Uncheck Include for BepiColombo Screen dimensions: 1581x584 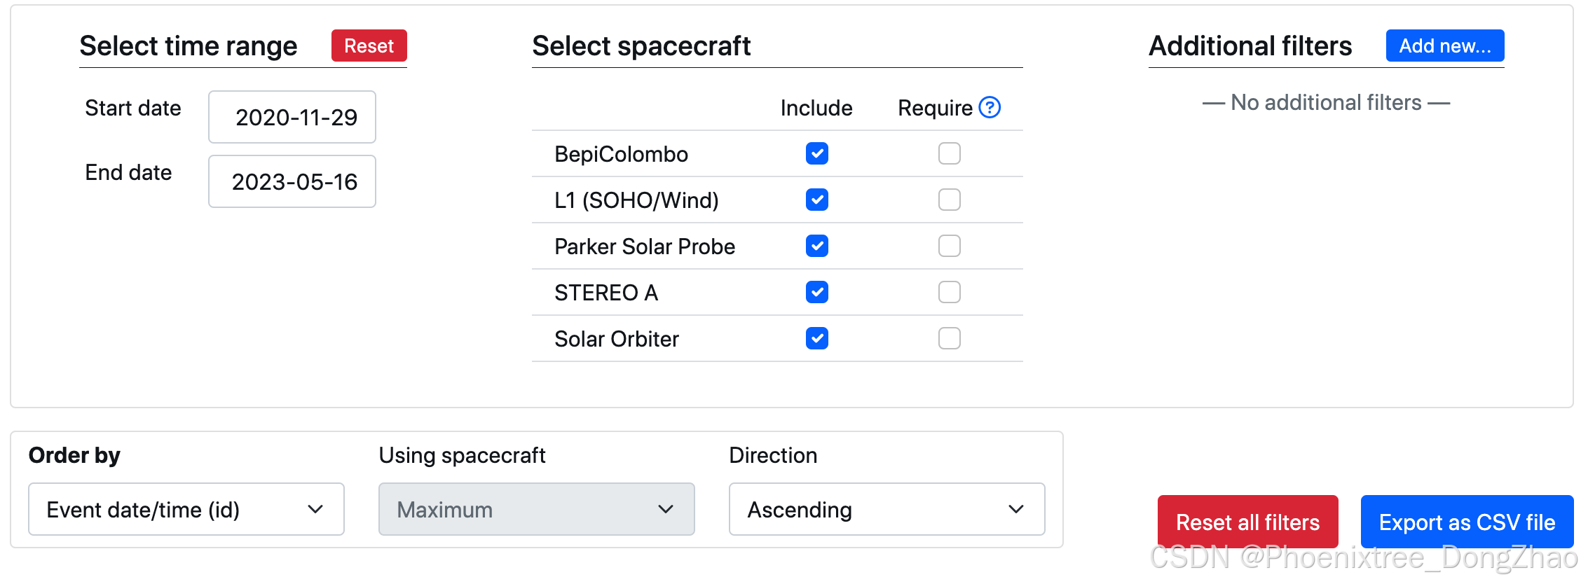click(816, 153)
